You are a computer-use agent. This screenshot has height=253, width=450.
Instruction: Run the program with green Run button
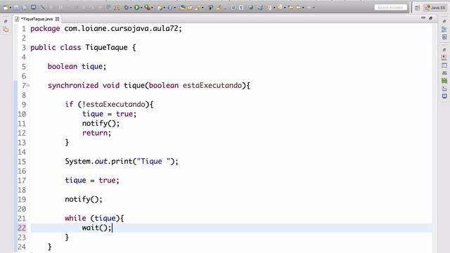coord(137,8)
